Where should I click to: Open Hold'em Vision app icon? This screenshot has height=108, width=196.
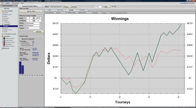pos(4,42)
